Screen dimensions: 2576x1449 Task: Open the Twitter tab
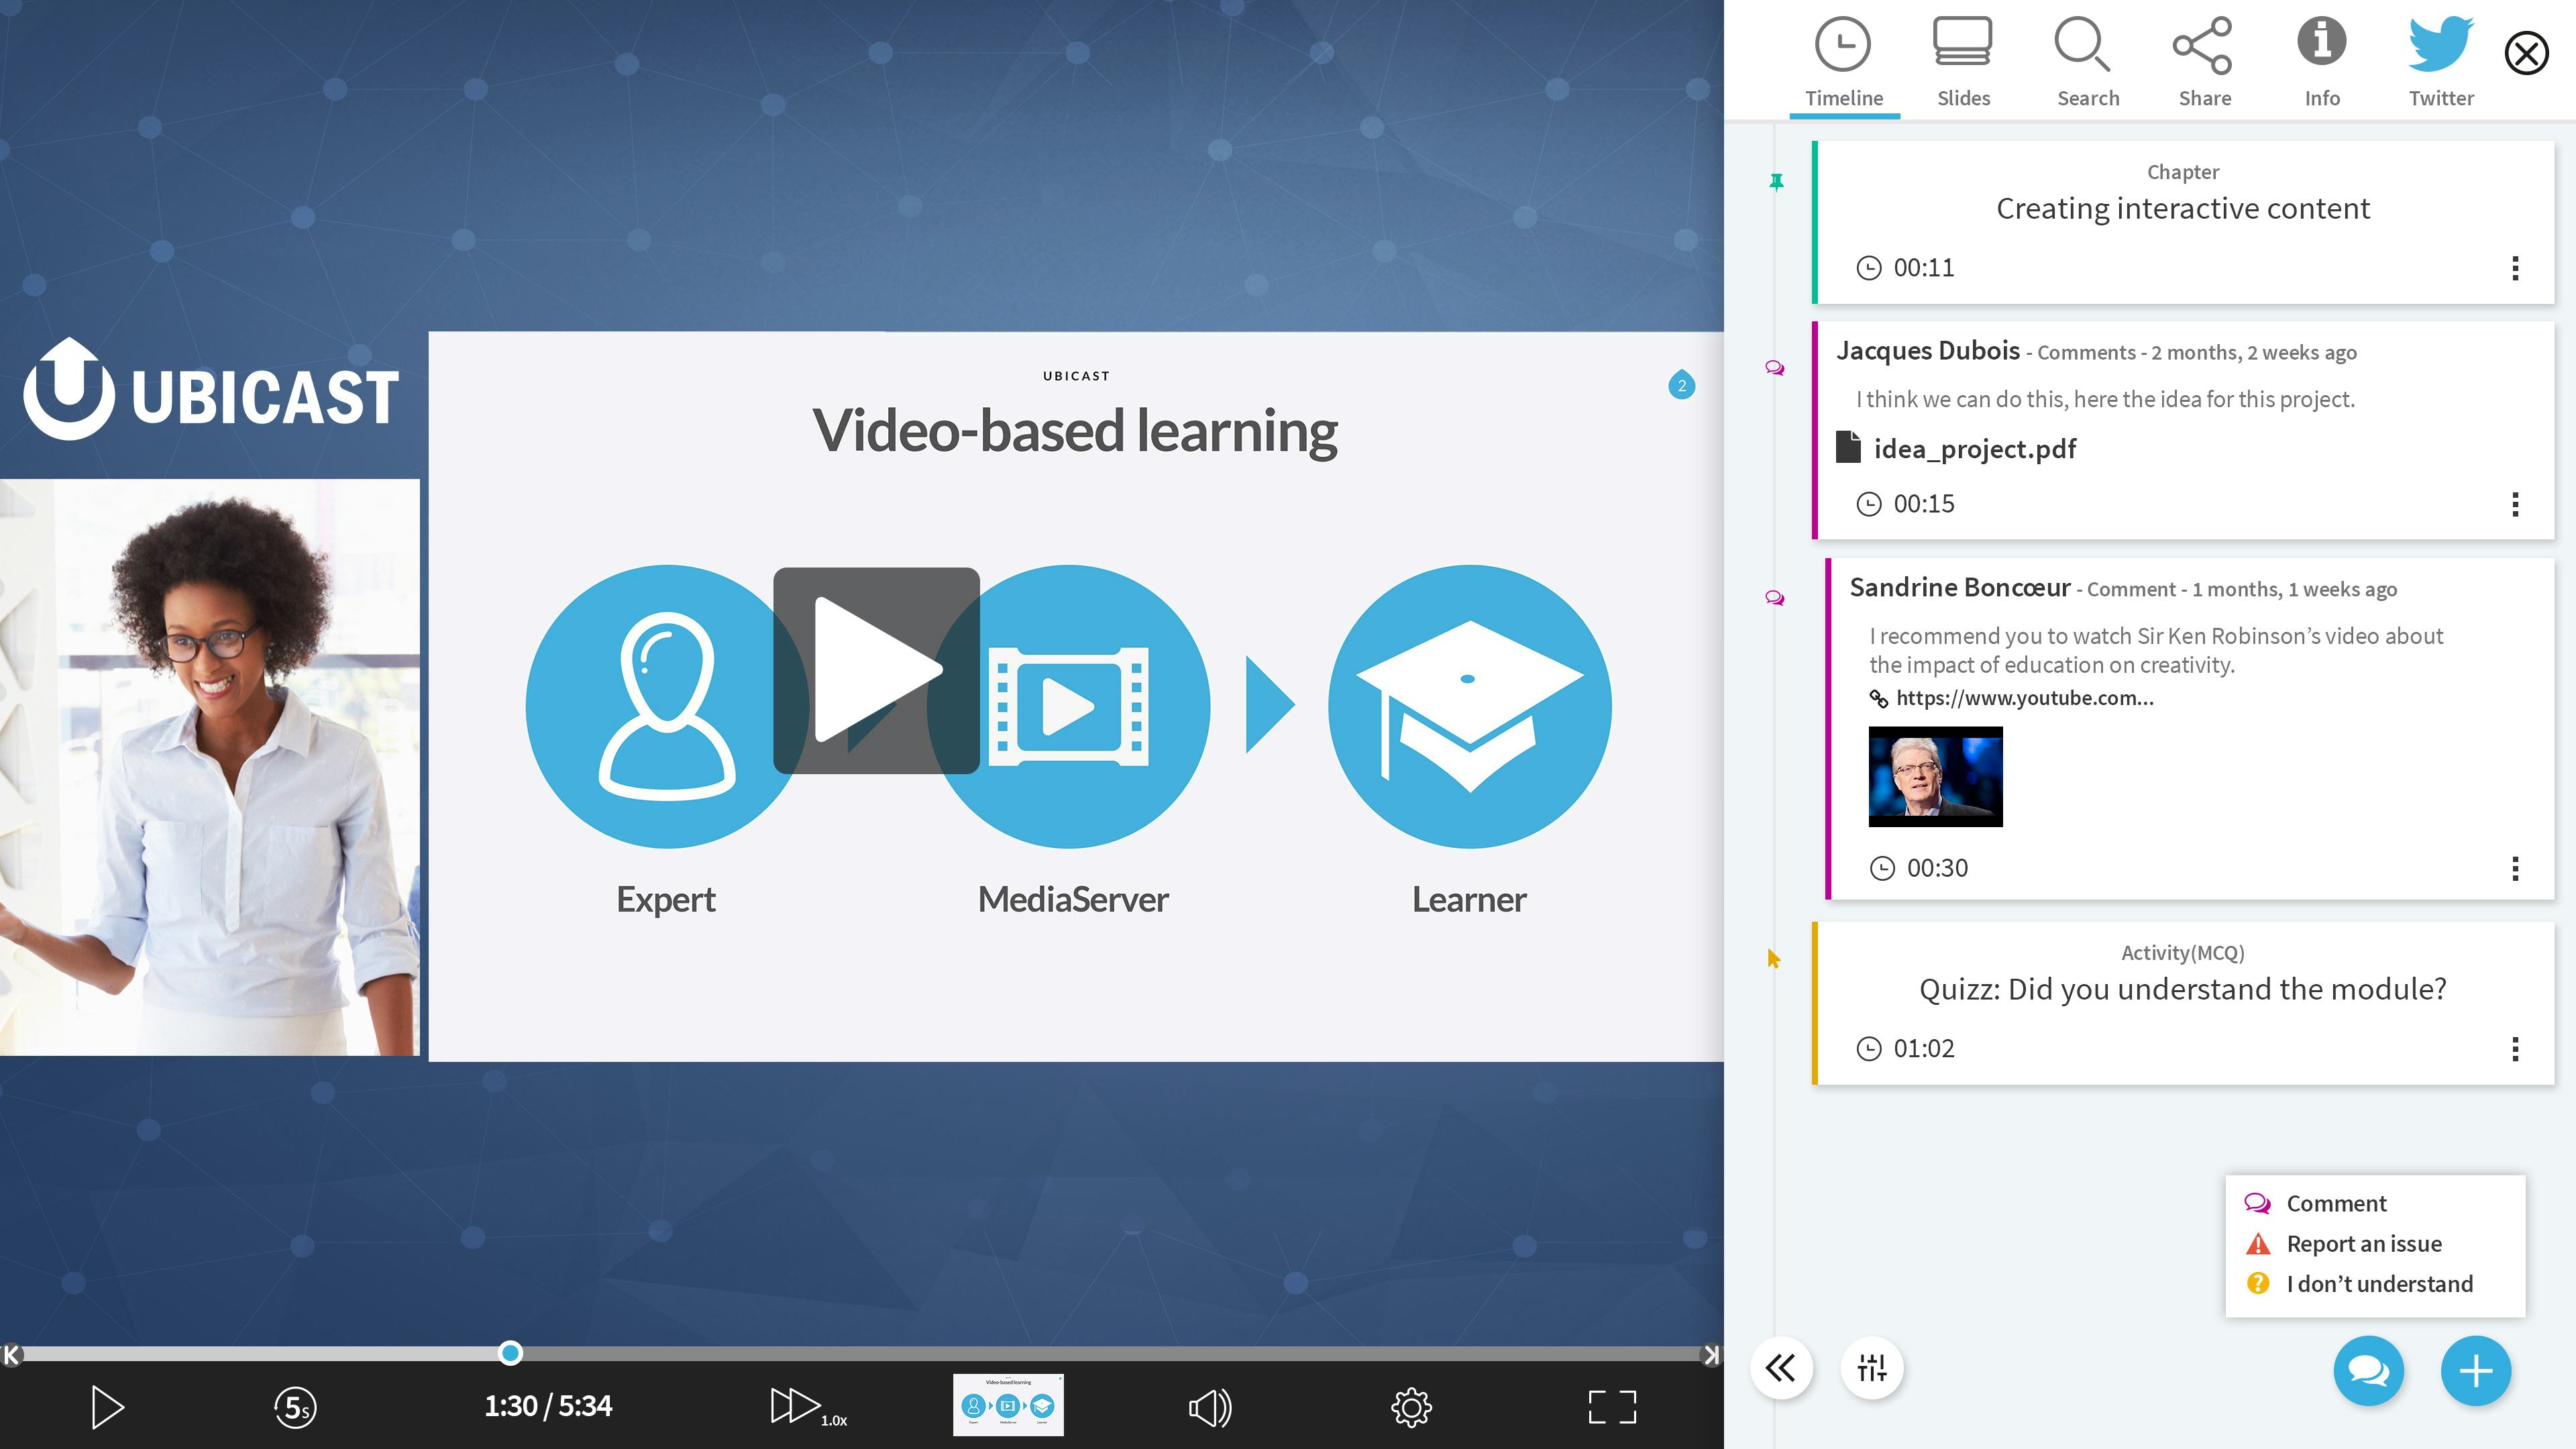(x=2440, y=62)
